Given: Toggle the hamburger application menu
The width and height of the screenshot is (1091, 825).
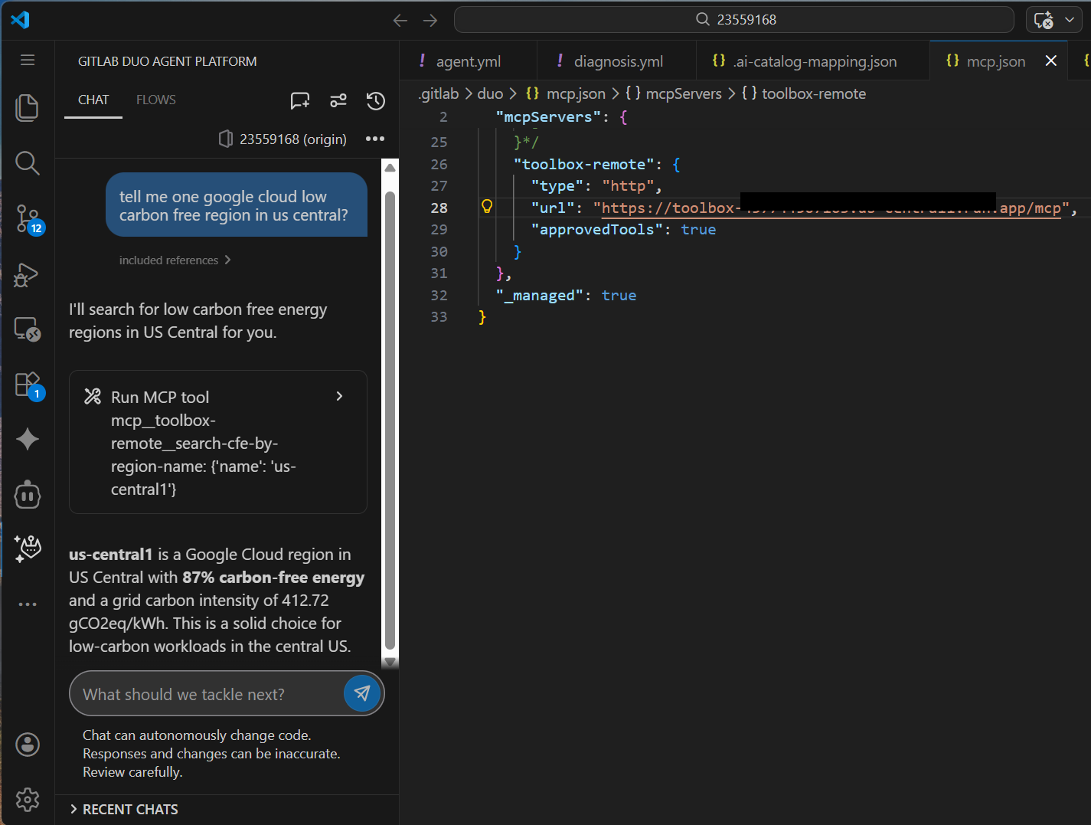Looking at the screenshot, I should tap(28, 60).
